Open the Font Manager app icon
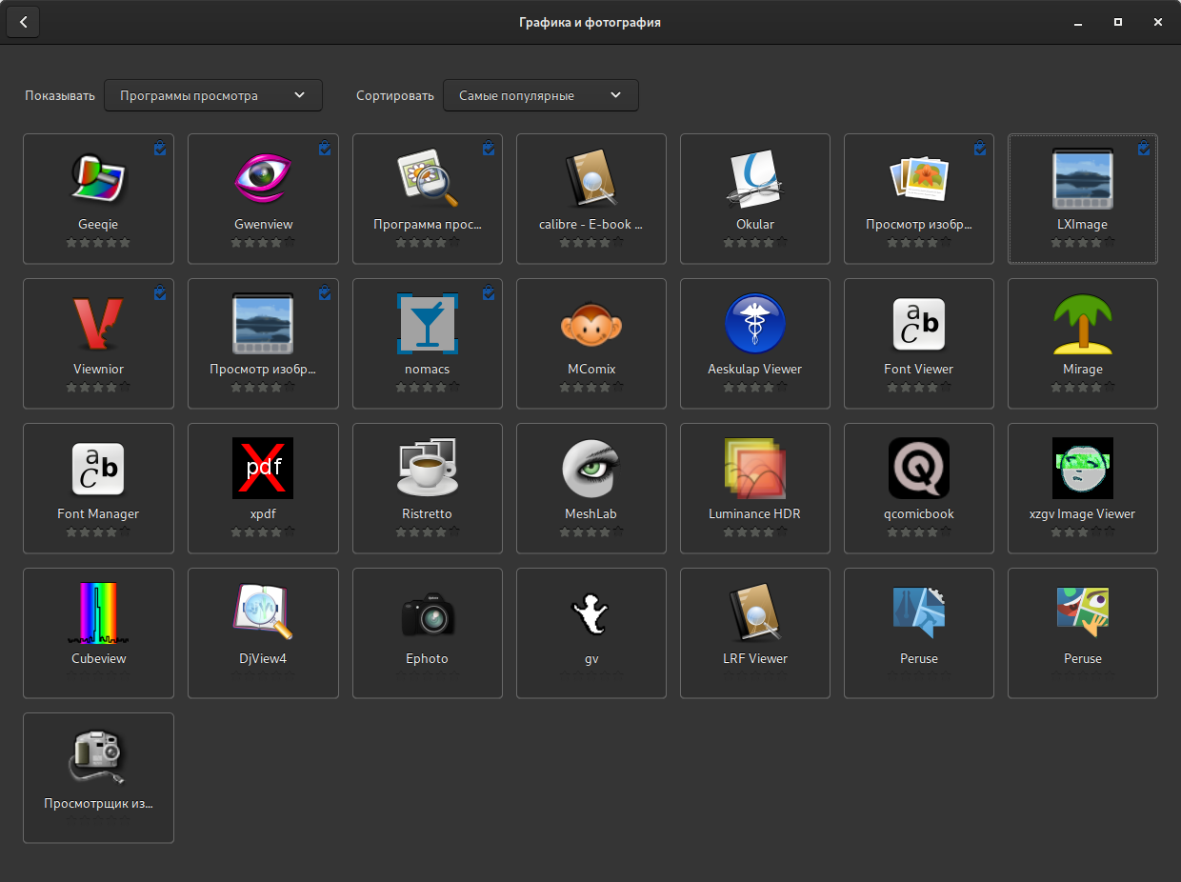The height and width of the screenshot is (882, 1181). [98, 467]
